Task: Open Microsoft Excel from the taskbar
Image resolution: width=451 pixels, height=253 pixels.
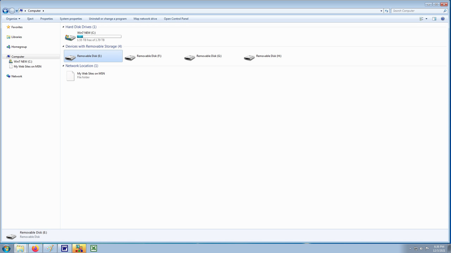Action: 94,248
